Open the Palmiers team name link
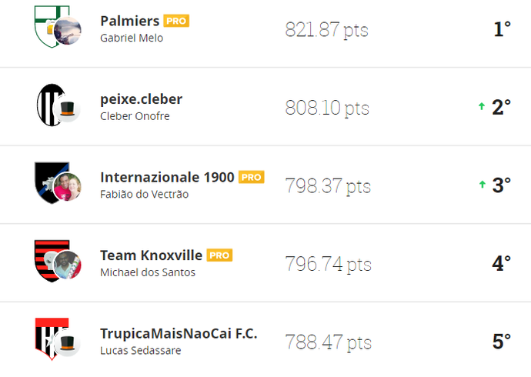 click(x=130, y=21)
